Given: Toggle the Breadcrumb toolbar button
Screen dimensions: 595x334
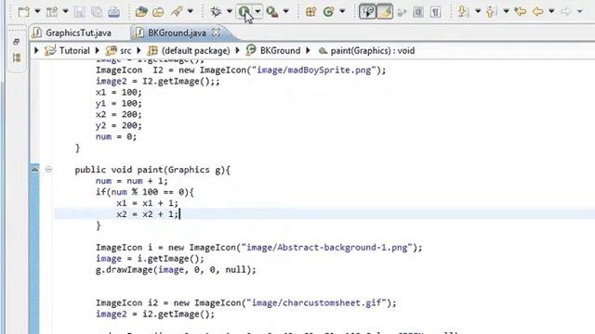Looking at the screenshot, I should [x=367, y=12].
